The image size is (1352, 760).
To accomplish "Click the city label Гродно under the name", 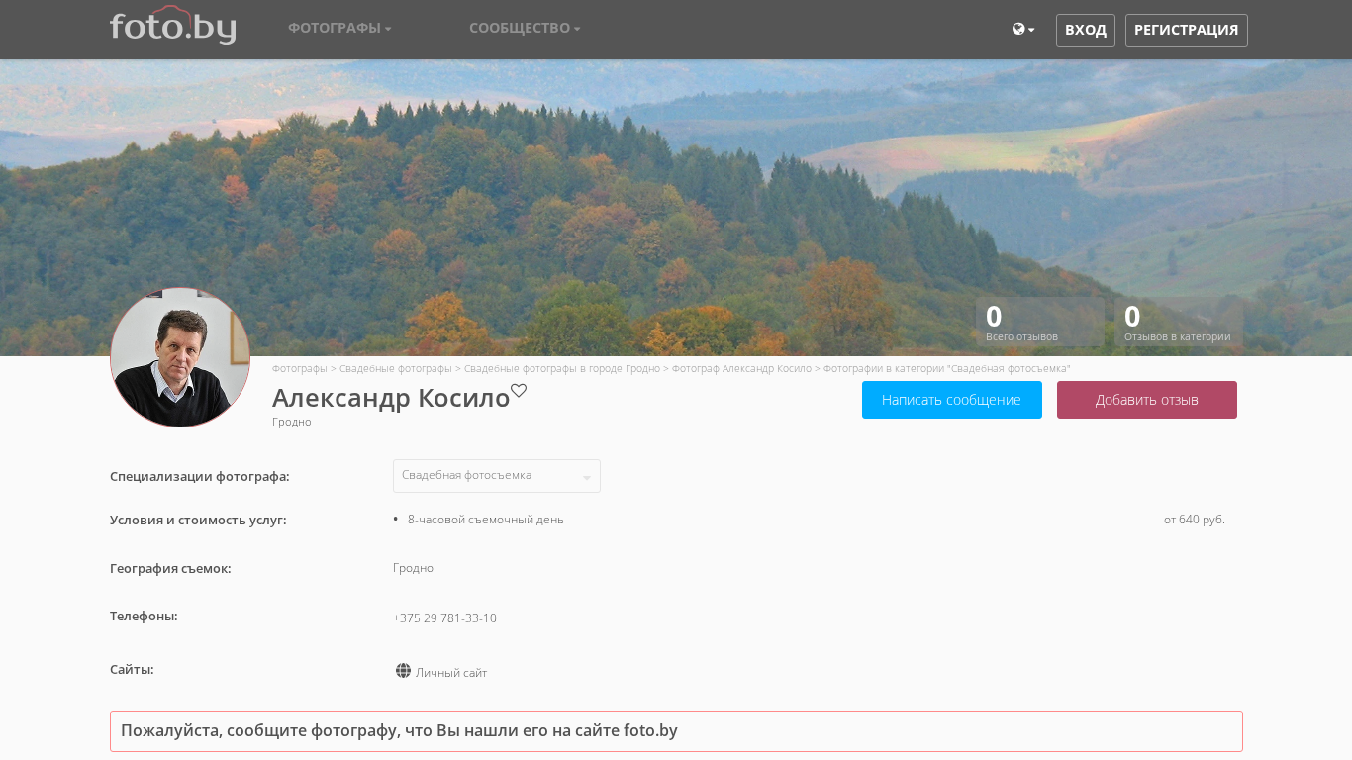I will coord(292,422).
